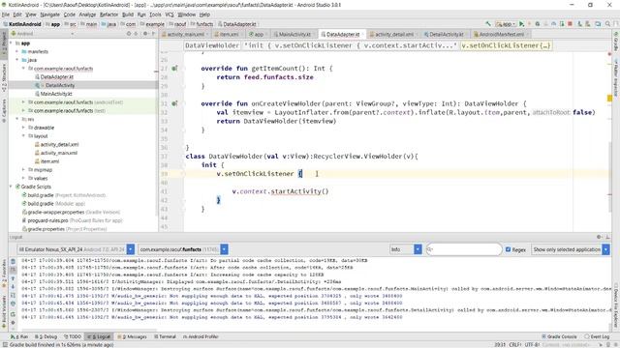Open the Refactor menu
This screenshot has width=620, height=348.
[x=108, y=14]
